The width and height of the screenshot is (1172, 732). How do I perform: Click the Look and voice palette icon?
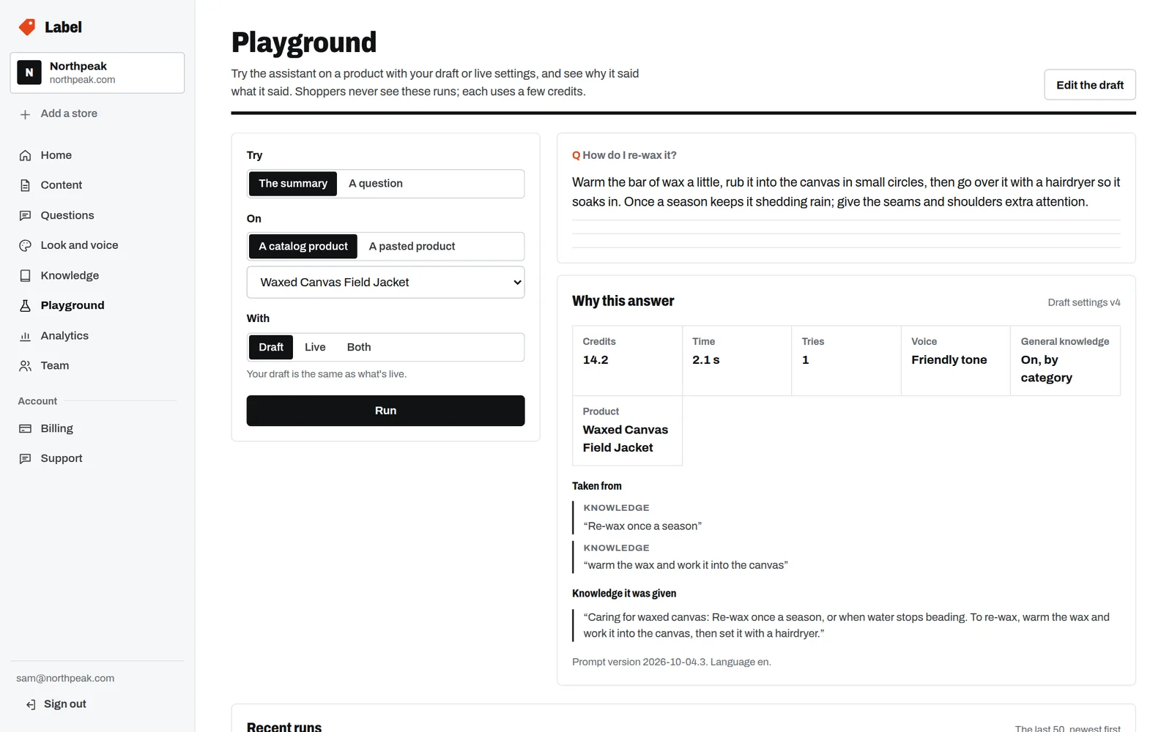pos(25,245)
